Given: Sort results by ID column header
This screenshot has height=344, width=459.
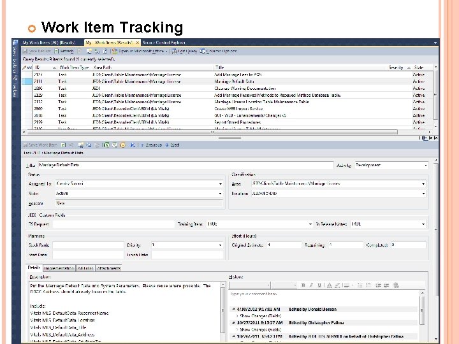Looking at the screenshot, I should [45, 68].
